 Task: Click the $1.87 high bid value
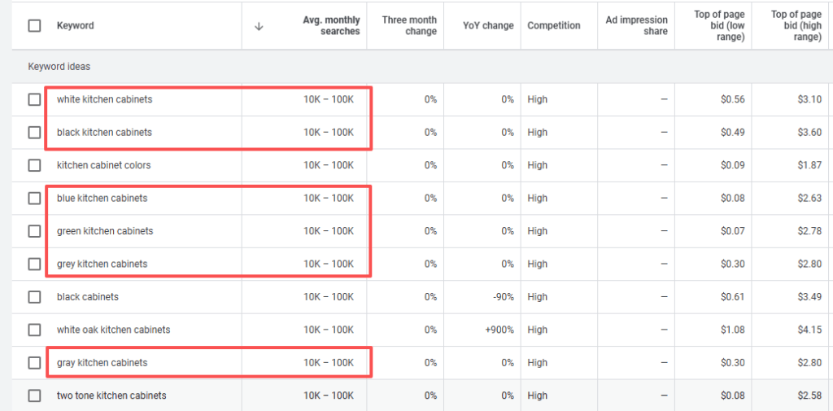click(x=809, y=165)
